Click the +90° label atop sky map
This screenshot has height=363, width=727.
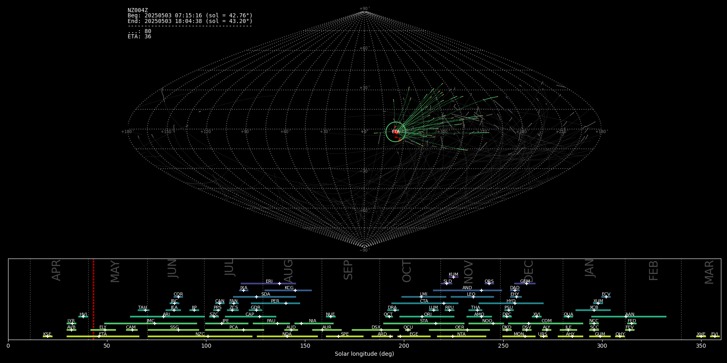(364, 9)
